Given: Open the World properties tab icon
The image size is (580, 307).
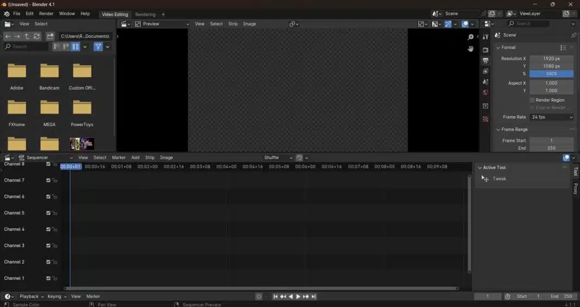Looking at the screenshot, I should [486, 92].
